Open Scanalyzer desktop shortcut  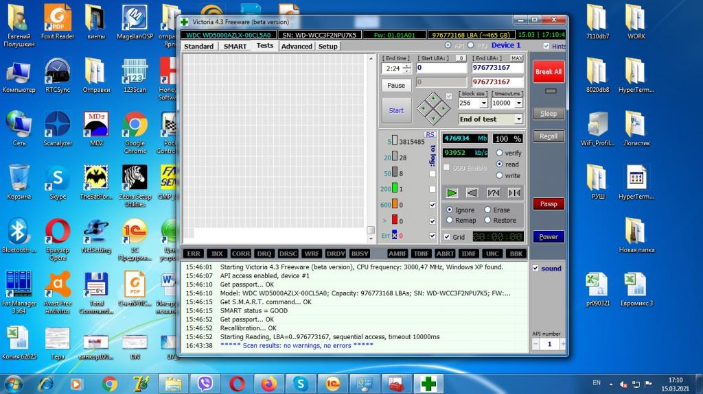coord(58,129)
